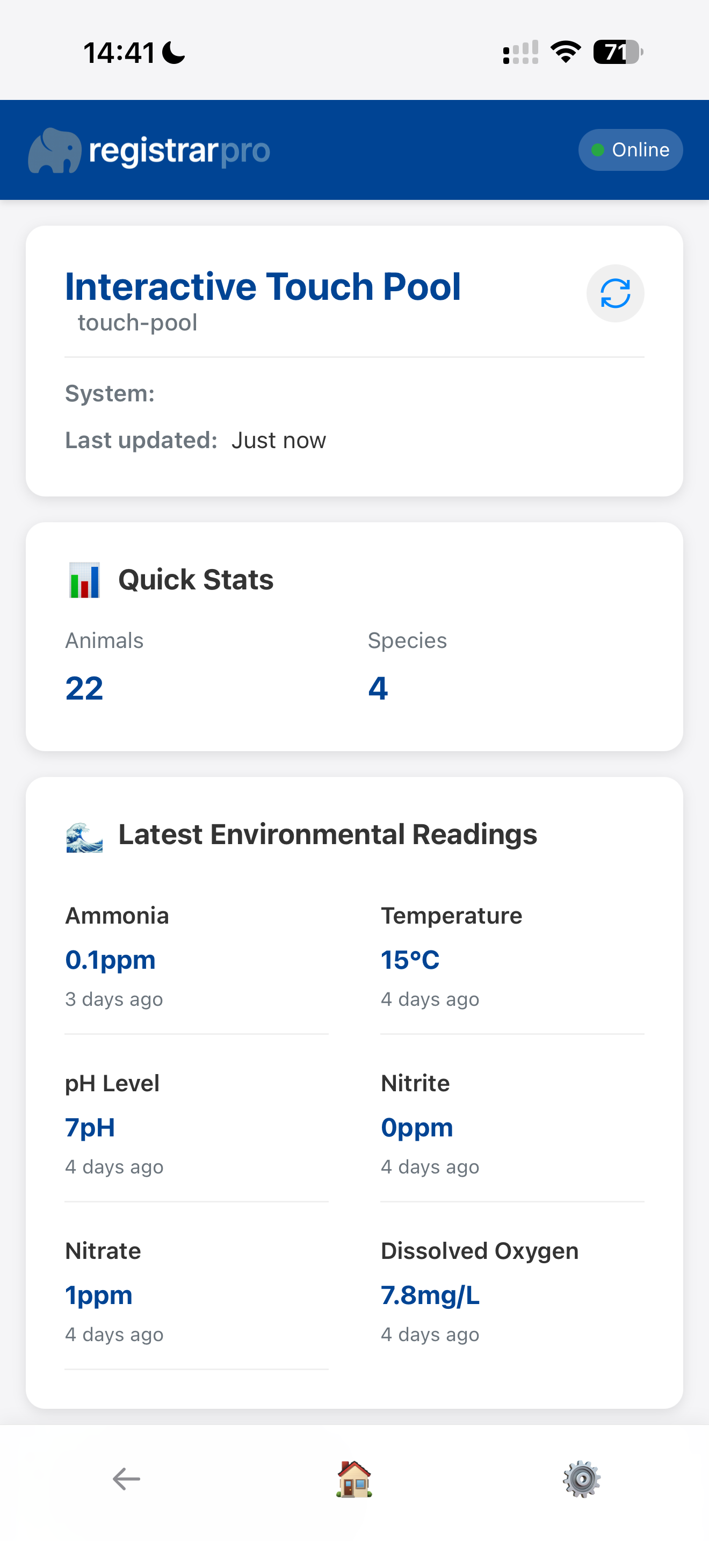709x1541 pixels.
Task: View the pH Level 7pH reading
Action: (90, 1127)
